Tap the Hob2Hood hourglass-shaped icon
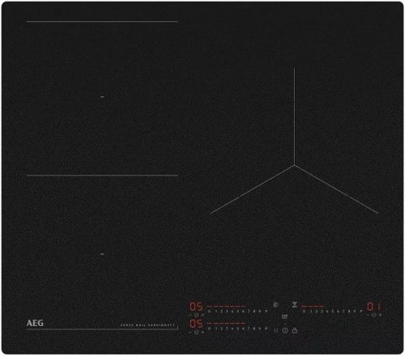The image size is (405, 356). [295, 305]
